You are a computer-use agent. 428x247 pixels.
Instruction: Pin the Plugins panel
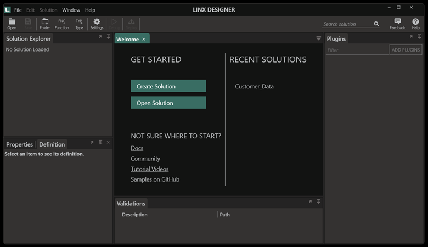coord(419,37)
